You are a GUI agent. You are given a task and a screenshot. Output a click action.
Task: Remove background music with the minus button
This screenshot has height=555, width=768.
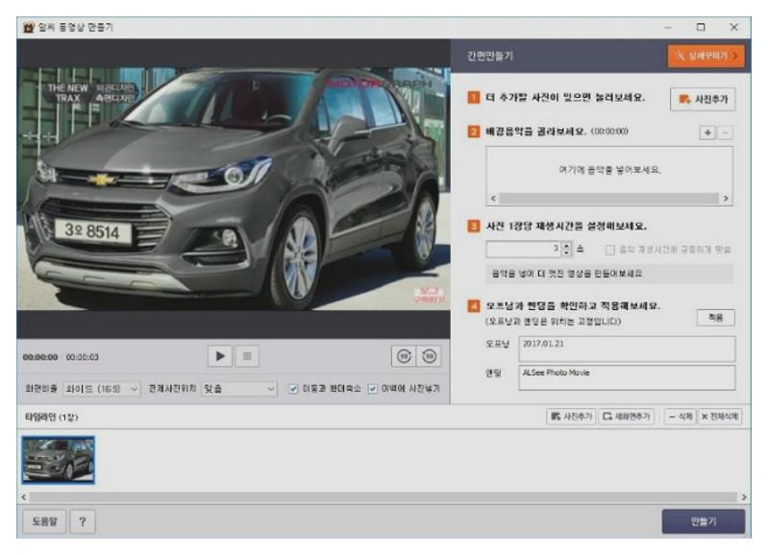(726, 133)
